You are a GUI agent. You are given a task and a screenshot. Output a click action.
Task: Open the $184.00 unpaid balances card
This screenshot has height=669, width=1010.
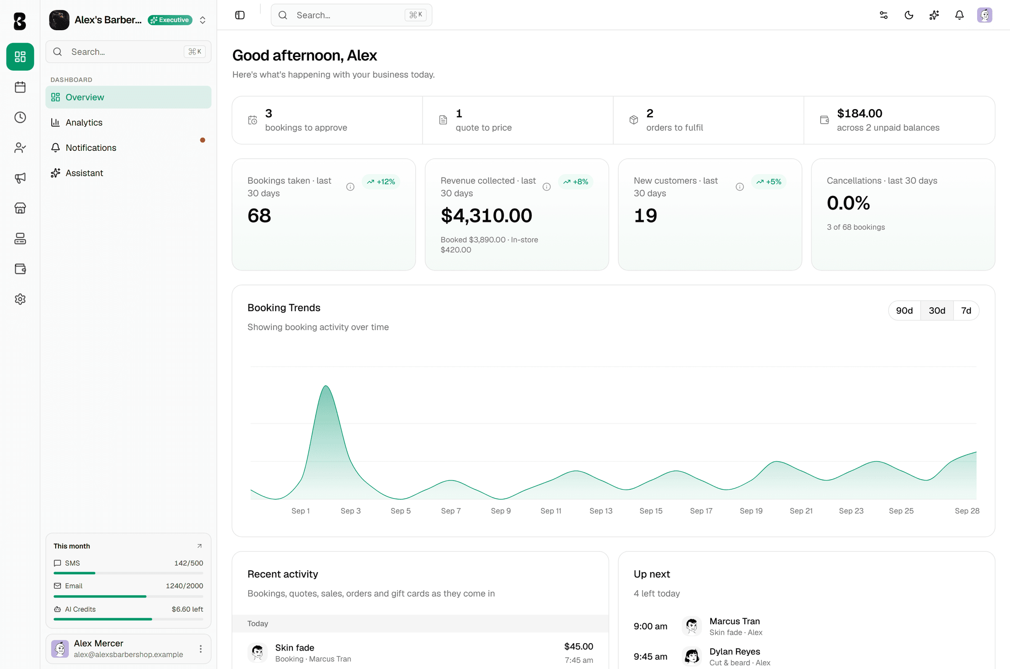900,120
